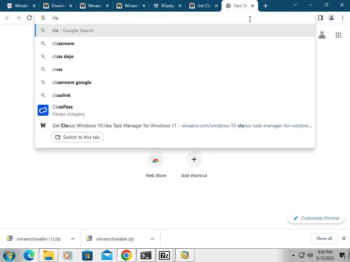350x262 pixels.
Task: Choose the 'class' search suggestion
Action: click(175, 69)
